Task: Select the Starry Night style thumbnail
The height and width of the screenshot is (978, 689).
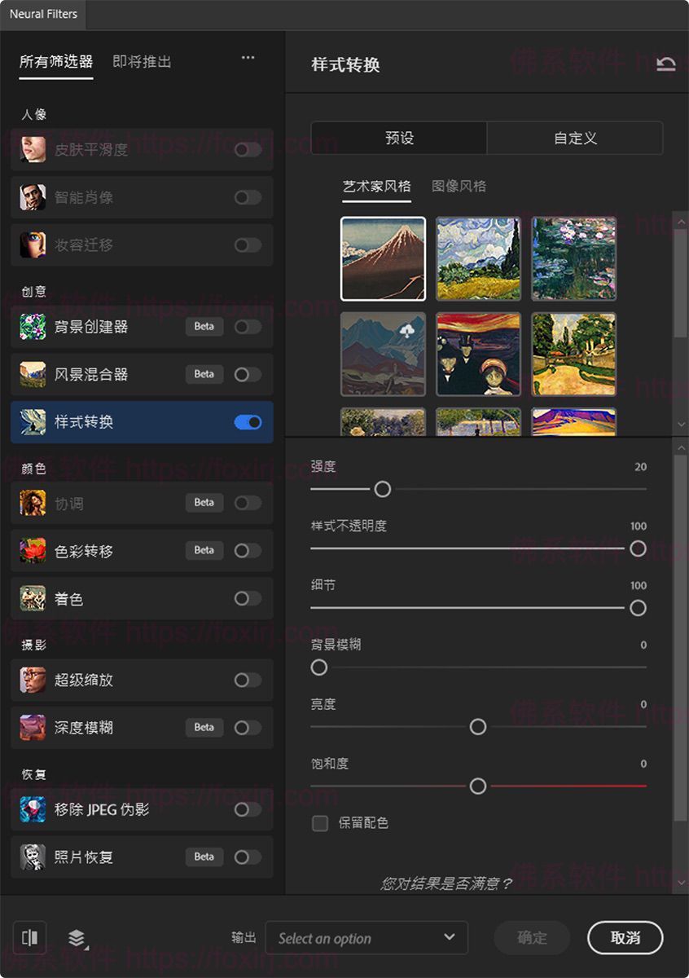Action: (478, 258)
